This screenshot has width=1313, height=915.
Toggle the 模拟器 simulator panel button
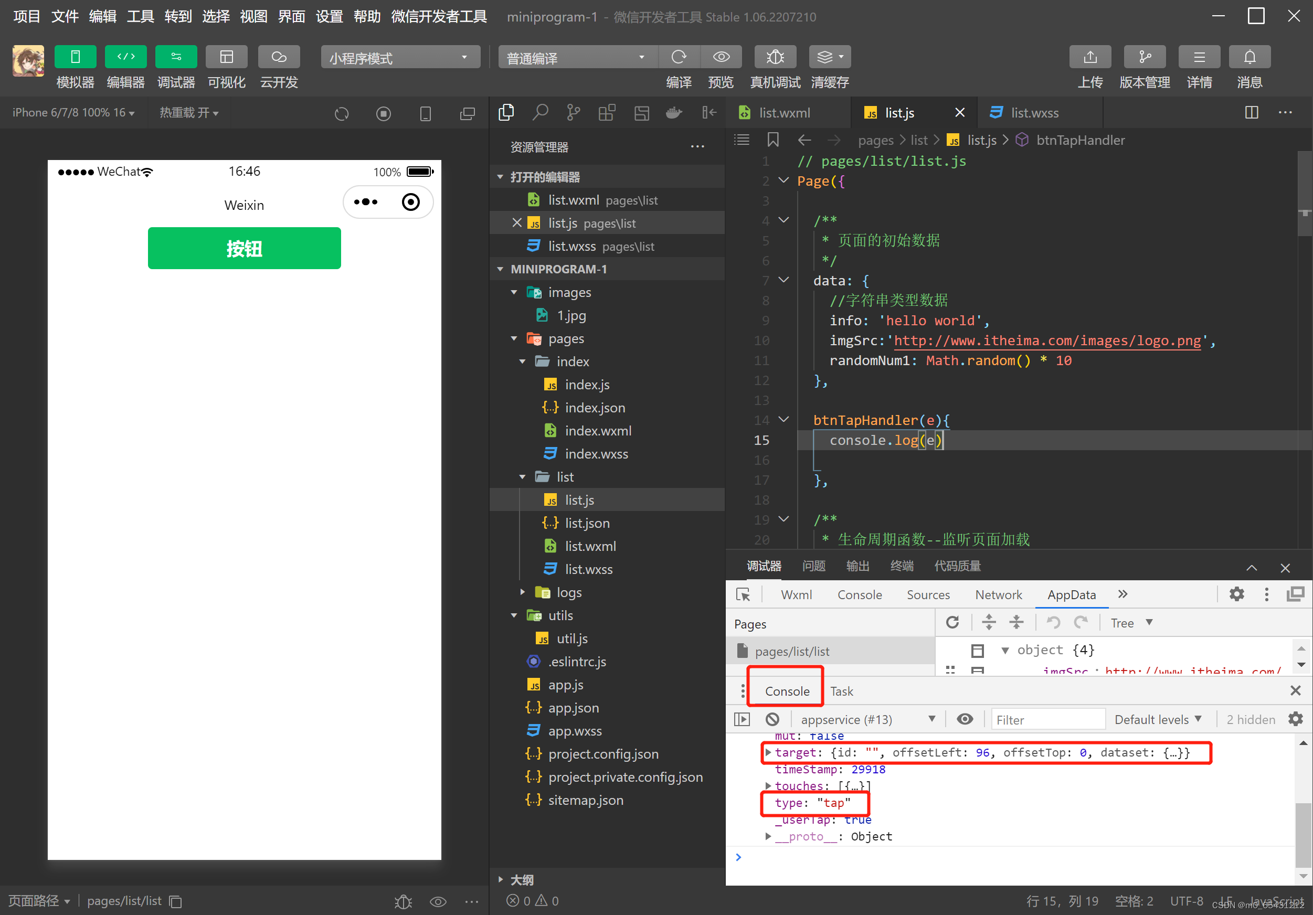(x=75, y=57)
